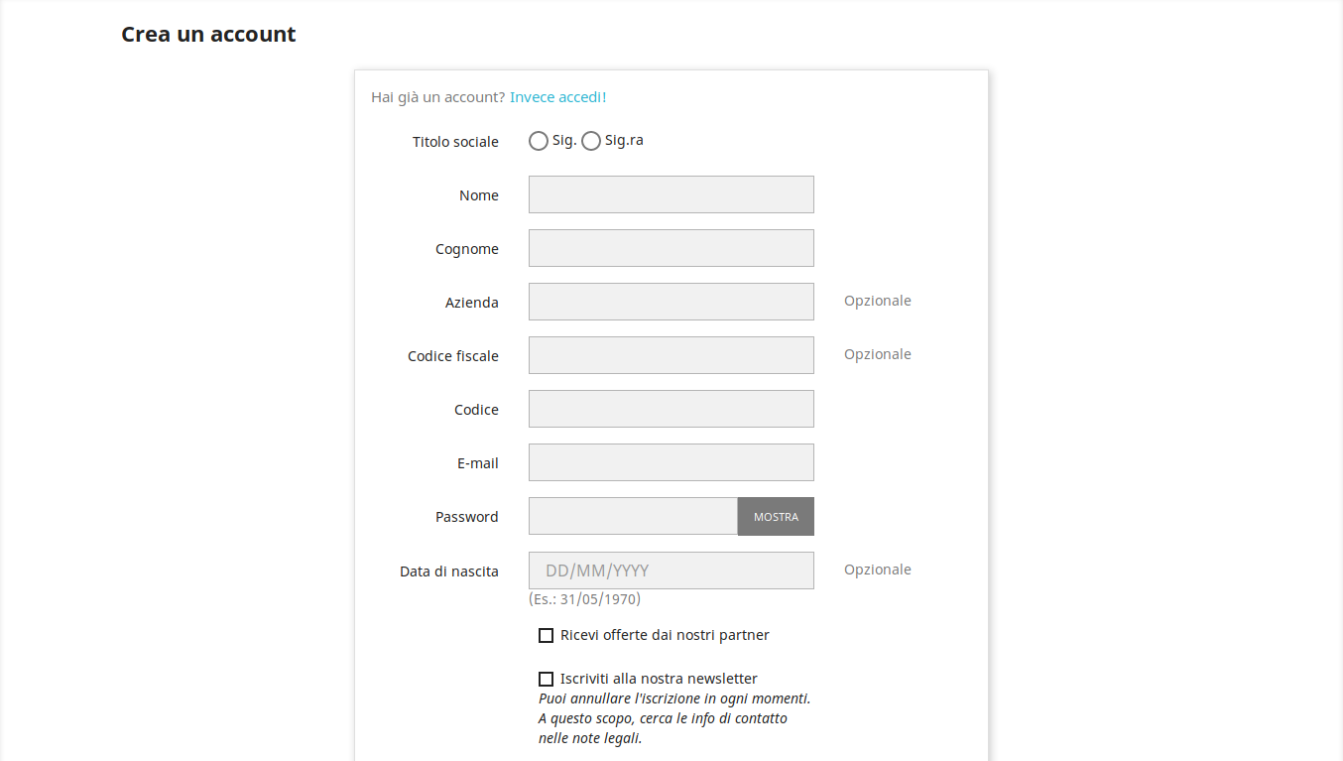
Task: Click the 'Data di nascita' label text
Action: pyautogui.click(x=448, y=571)
